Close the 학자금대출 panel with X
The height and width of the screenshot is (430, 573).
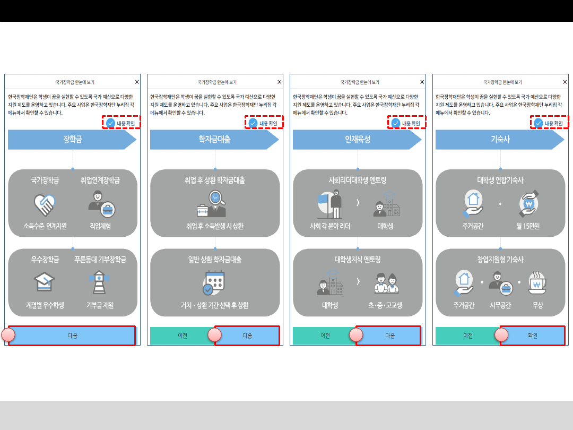point(280,82)
